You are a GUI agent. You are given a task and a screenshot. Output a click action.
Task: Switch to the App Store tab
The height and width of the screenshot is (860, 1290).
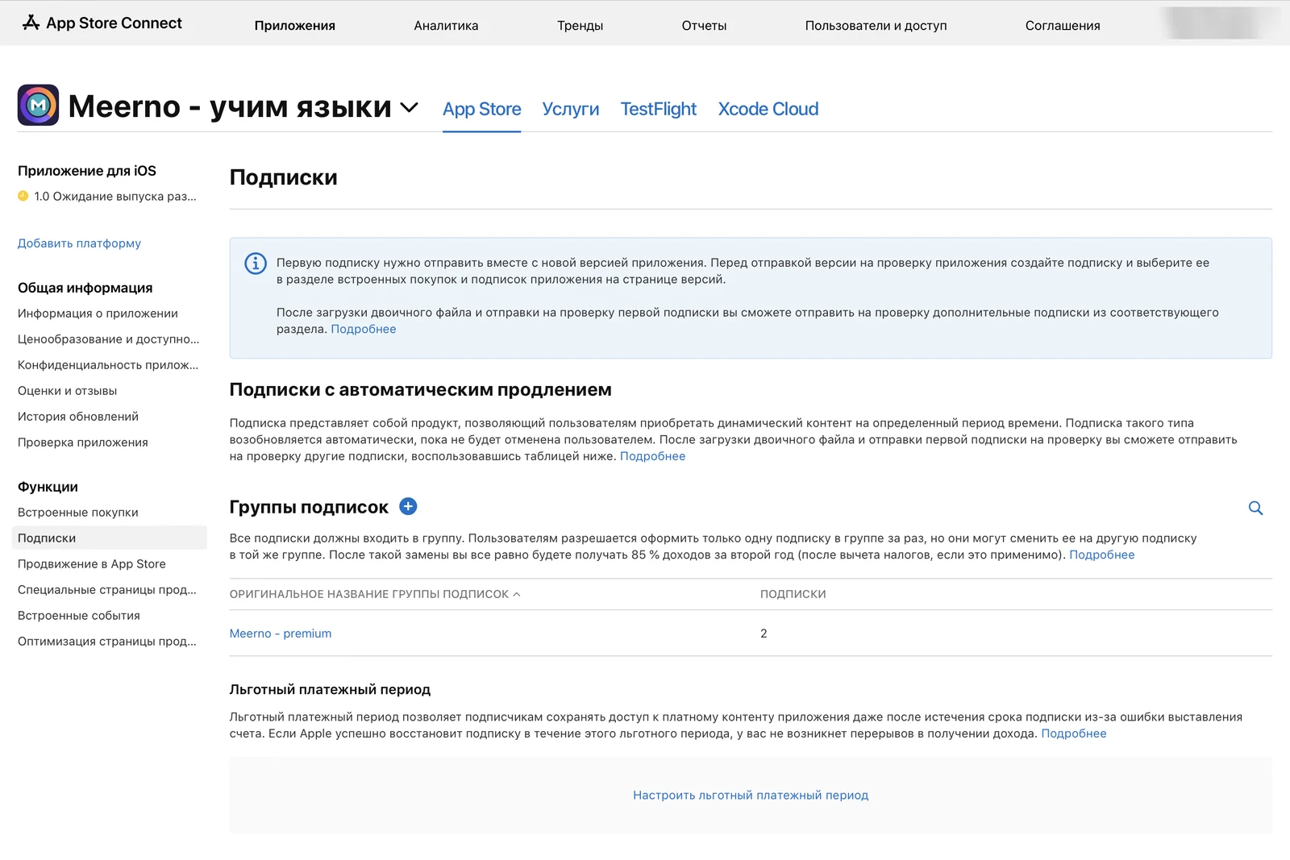point(481,109)
